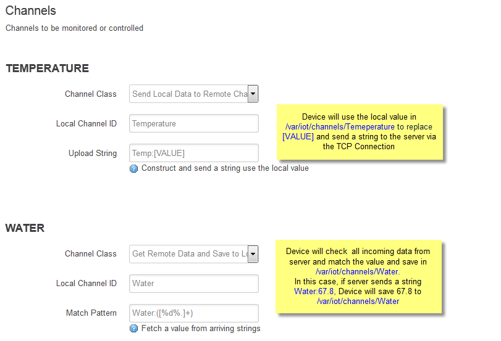Click into the Match Pattern field
Screen dimensions: 501x341
coord(193,313)
